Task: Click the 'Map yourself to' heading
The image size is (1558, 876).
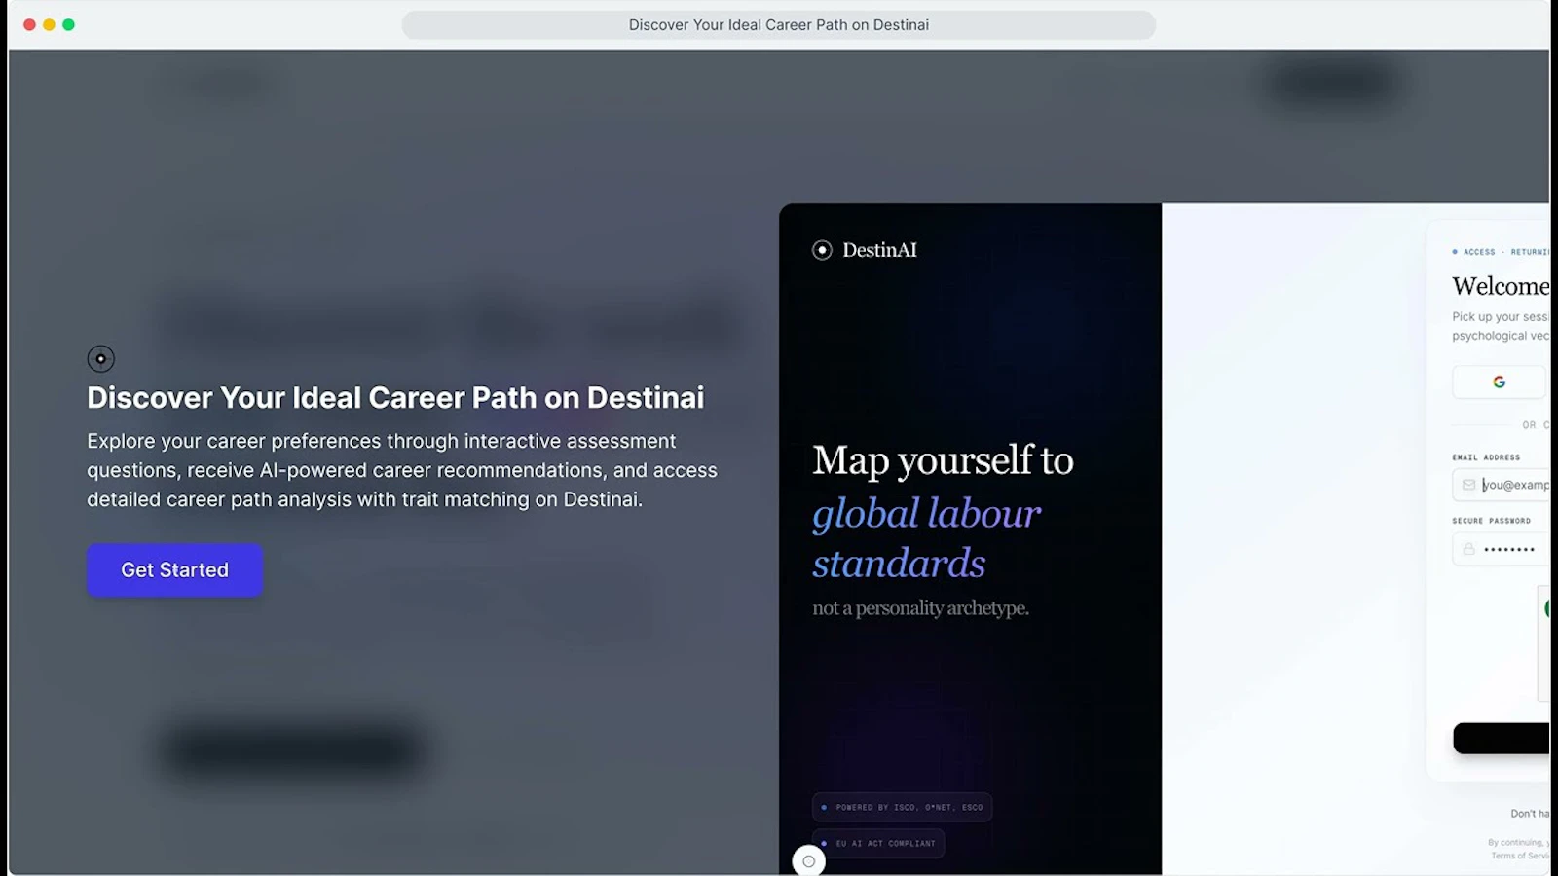Action: click(943, 460)
